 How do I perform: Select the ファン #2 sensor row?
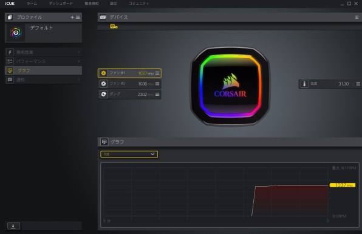129,84
